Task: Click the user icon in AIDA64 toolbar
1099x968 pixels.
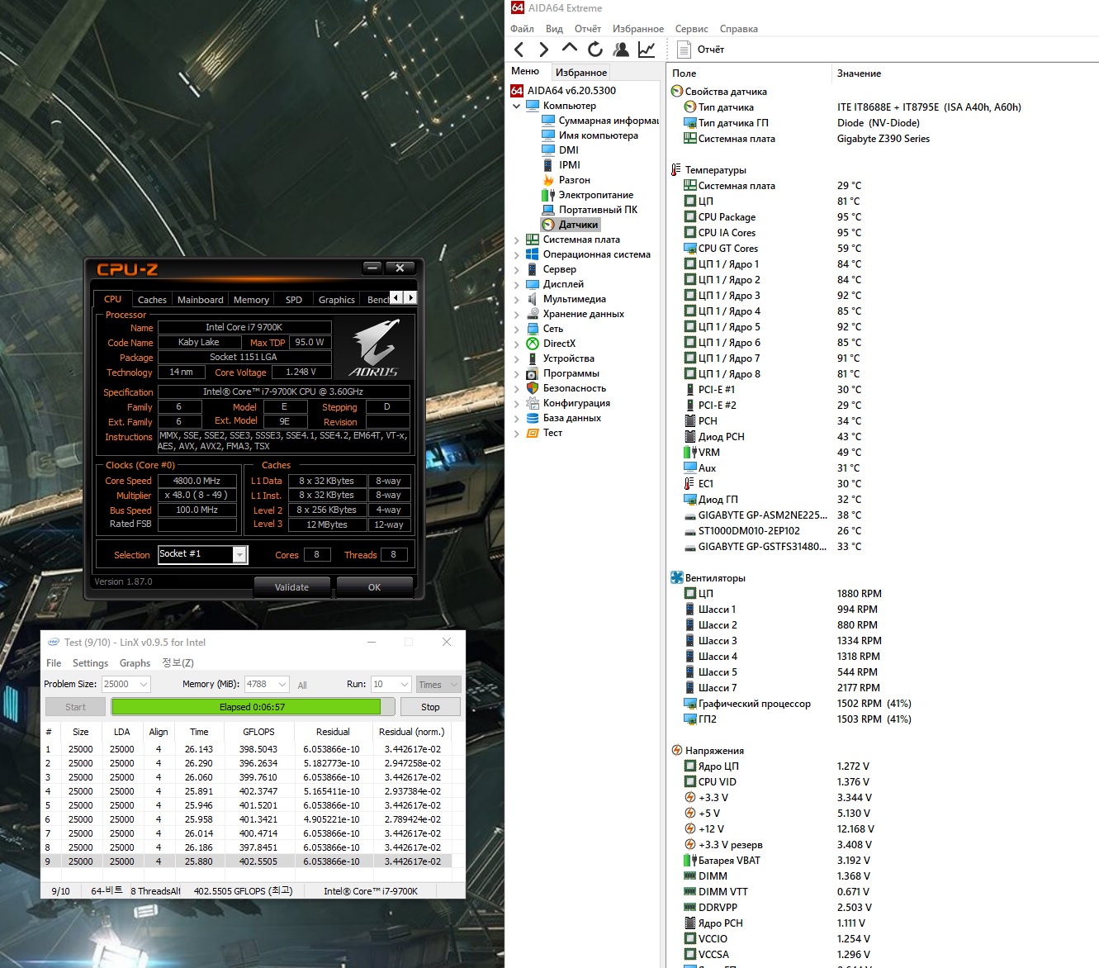Action: [621, 50]
